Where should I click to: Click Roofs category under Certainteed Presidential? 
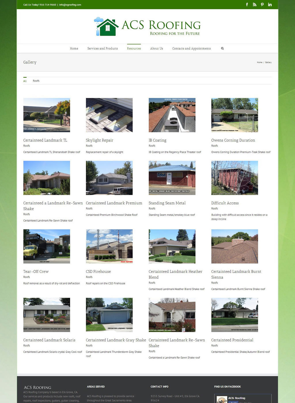coord(214,345)
